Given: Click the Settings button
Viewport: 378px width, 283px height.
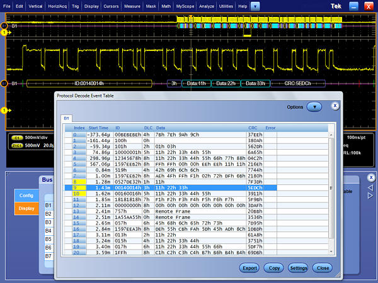Looking at the screenshot, I should [x=298, y=267].
